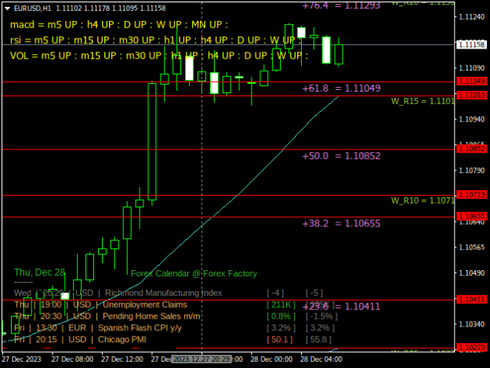Select the 1.11240 price scale label

coord(471,17)
